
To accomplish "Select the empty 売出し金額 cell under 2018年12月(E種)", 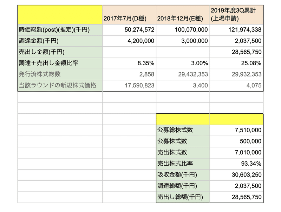I will [183, 52].
